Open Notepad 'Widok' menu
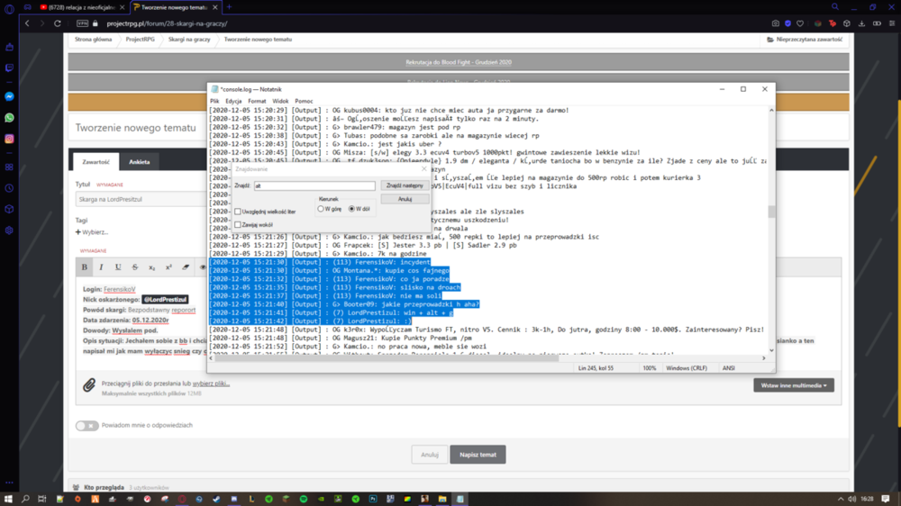The width and height of the screenshot is (901, 506). pyautogui.click(x=280, y=101)
